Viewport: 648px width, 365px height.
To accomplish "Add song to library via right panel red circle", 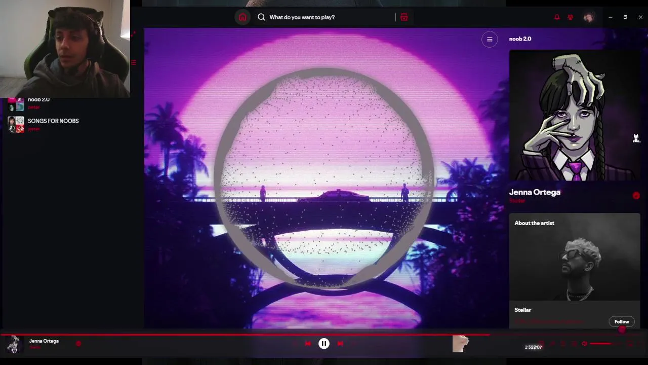I will coord(636,196).
